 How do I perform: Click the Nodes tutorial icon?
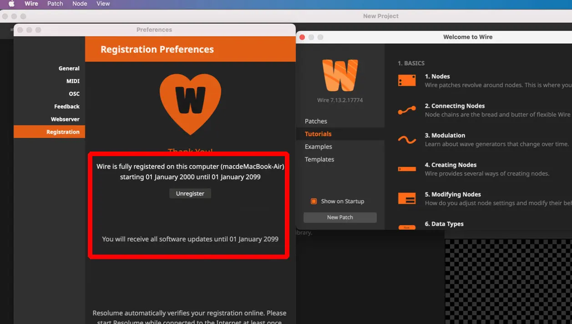tap(407, 81)
